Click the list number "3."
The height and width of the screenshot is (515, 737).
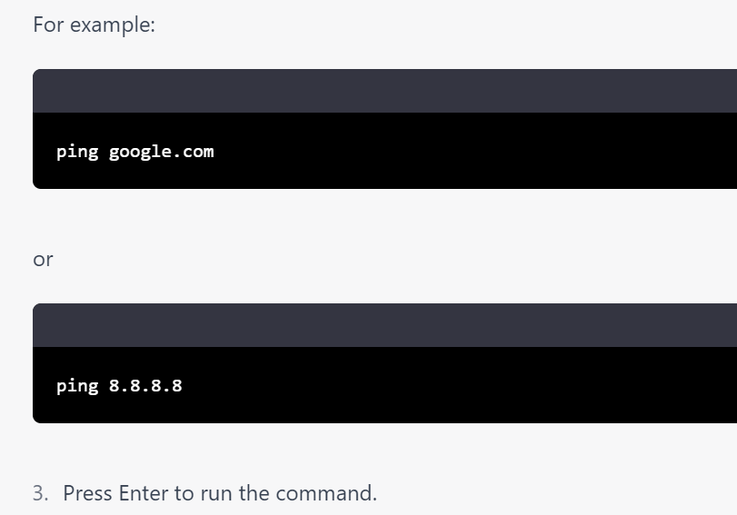40,493
